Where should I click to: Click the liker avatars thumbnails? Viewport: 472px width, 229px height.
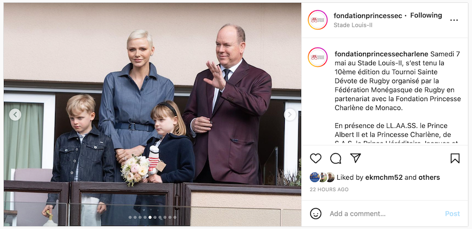(x=322, y=177)
